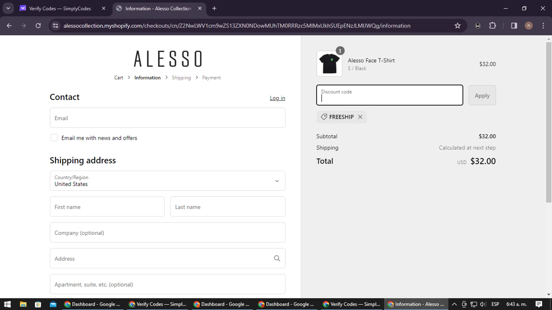Image resolution: width=552 pixels, height=310 pixels.
Task: Focus the Company (optional) field
Action: [167, 232]
